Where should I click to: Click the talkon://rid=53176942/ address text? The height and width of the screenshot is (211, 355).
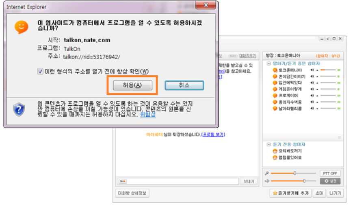[92, 57]
